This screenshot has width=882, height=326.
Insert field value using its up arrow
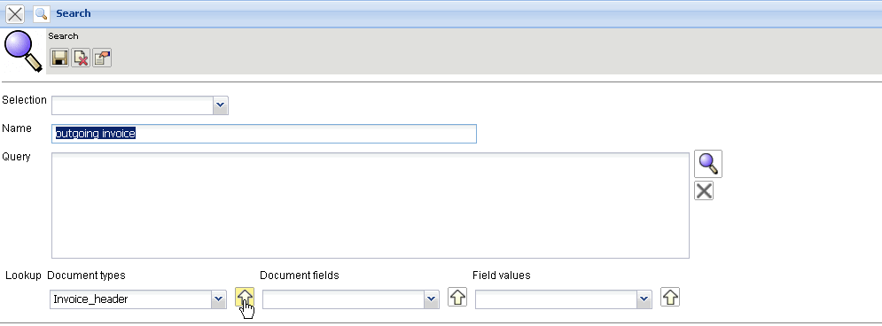click(x=670, y=298)
